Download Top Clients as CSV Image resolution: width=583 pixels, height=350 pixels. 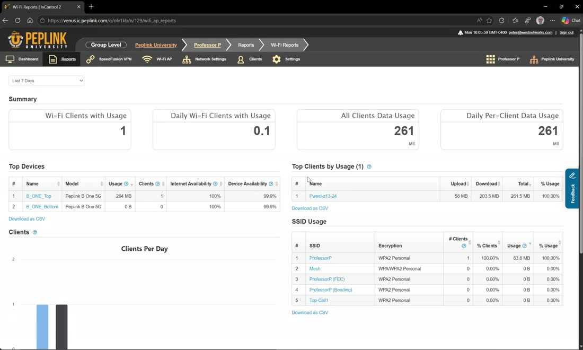pyautogui.click(x=310, y=208)
